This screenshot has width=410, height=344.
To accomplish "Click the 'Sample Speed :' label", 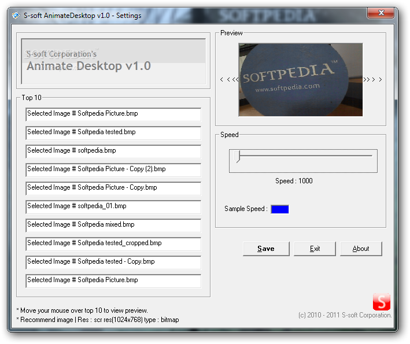I will point(246,209).
